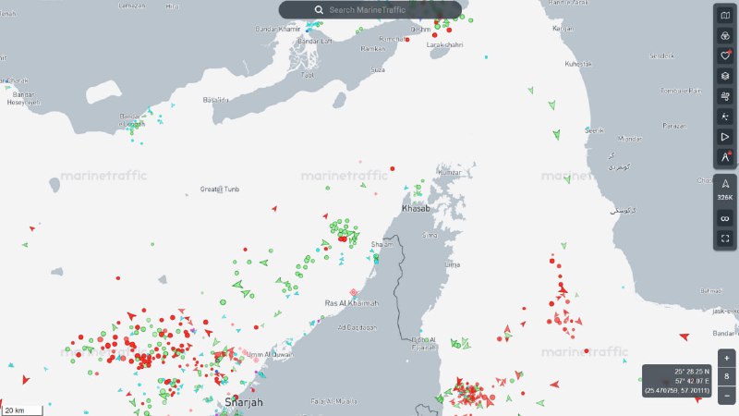The height and width of the screenshot is (416, 739).
Task: Select the distance measuring compass tool
Action: 725,157
